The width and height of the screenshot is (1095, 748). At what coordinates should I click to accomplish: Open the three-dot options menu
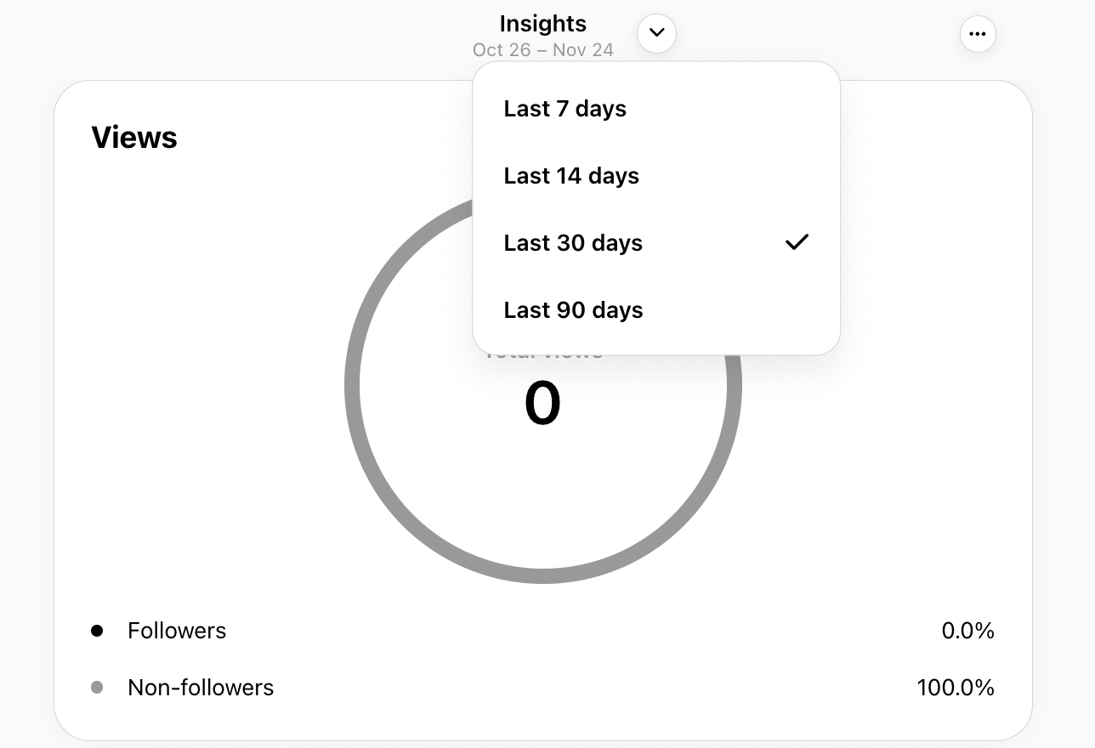tap(978, 34)
